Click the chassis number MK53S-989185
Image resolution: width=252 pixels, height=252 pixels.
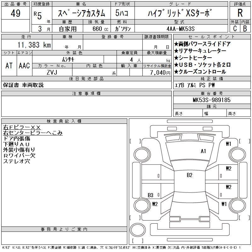(212, 100)
